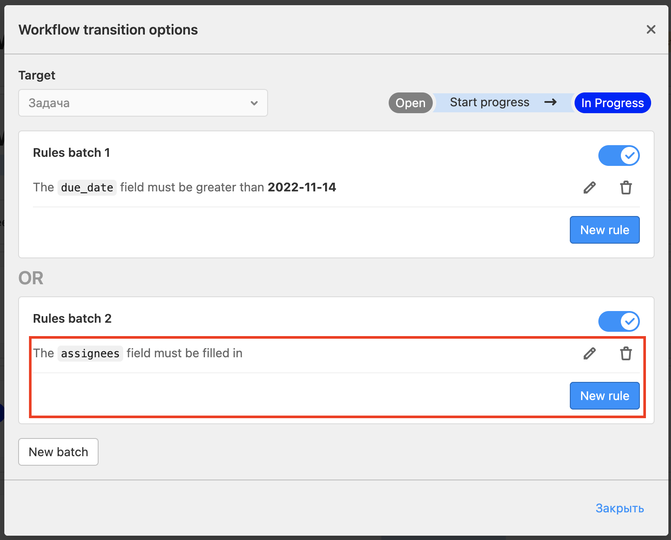
Task: Click the New batch button
Action: pos(58,452)
